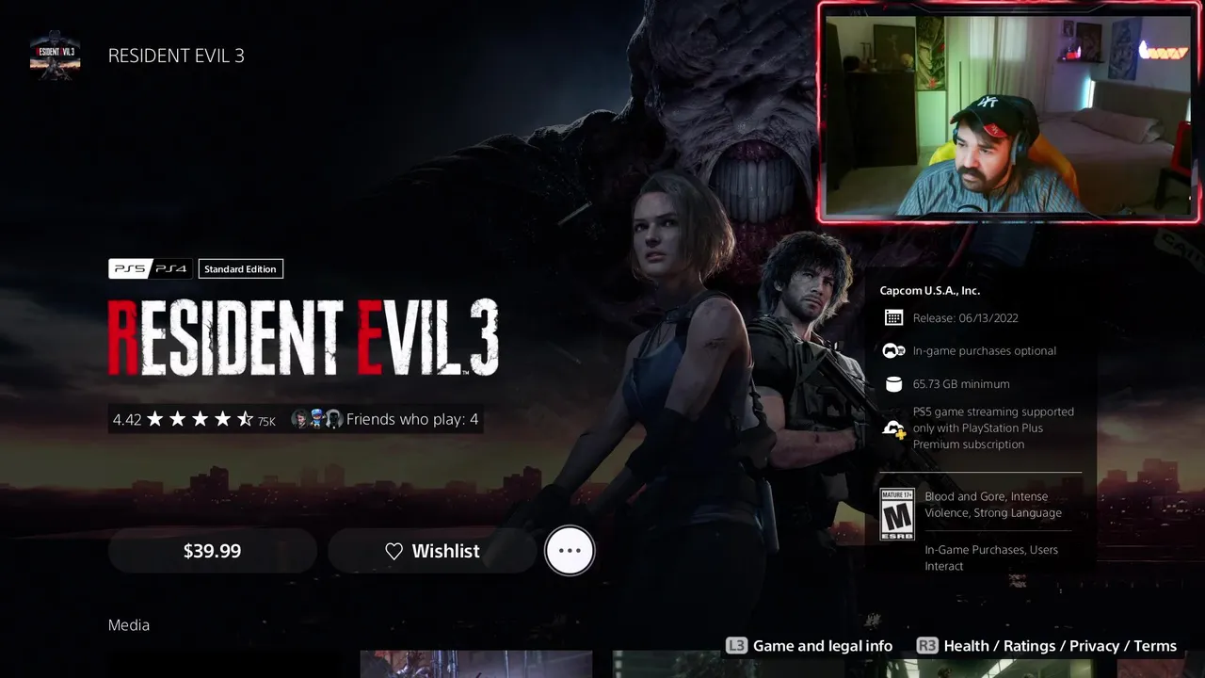Click the first media thumbnail
The image size is (1205, 678).
pos(476,664)
